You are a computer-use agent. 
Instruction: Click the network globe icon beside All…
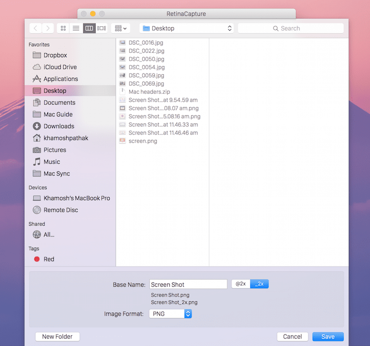tap(37, 235)
